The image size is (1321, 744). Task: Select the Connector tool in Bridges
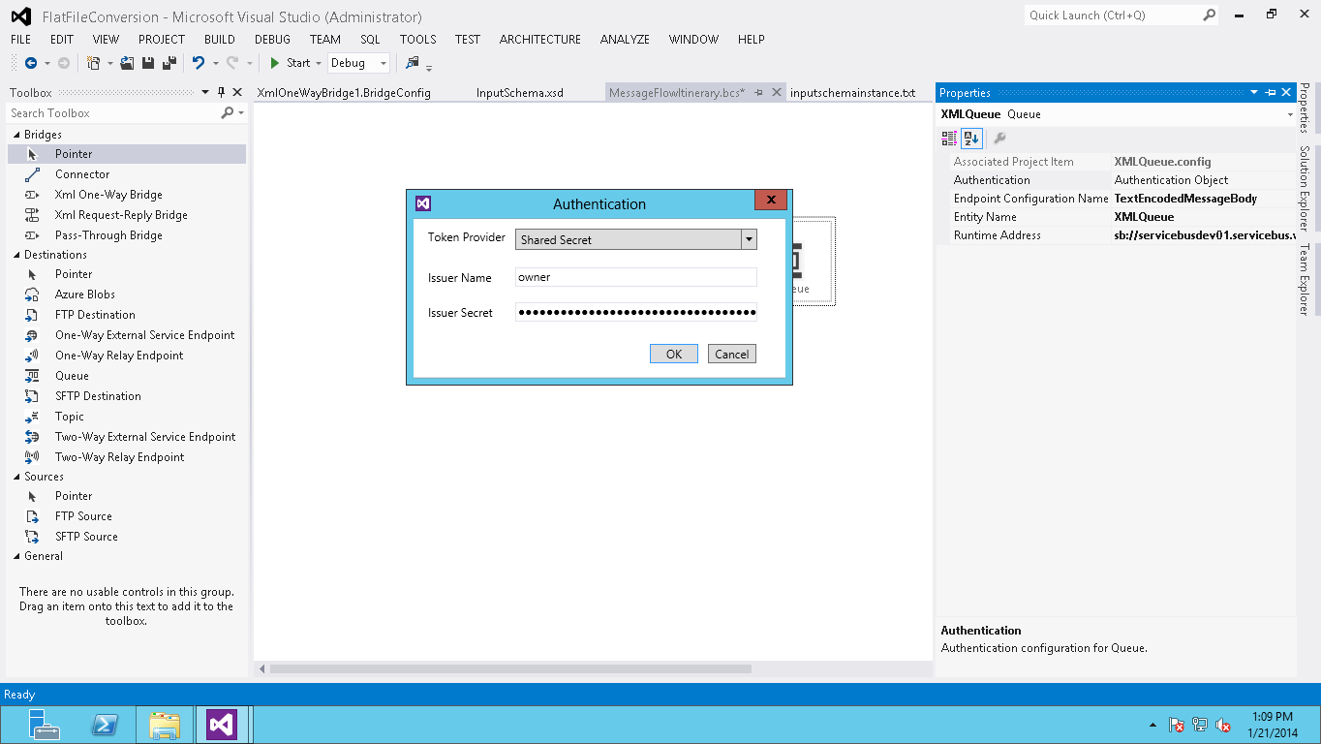(x=127, y=174)
